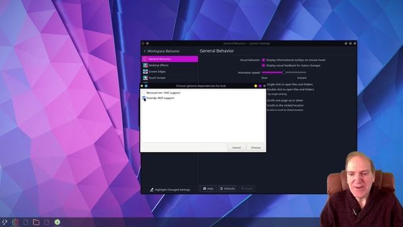The width and height of the screenshot is (403, 227).
Task: Launch the file manager folder icon
Action: coord(37,222)
